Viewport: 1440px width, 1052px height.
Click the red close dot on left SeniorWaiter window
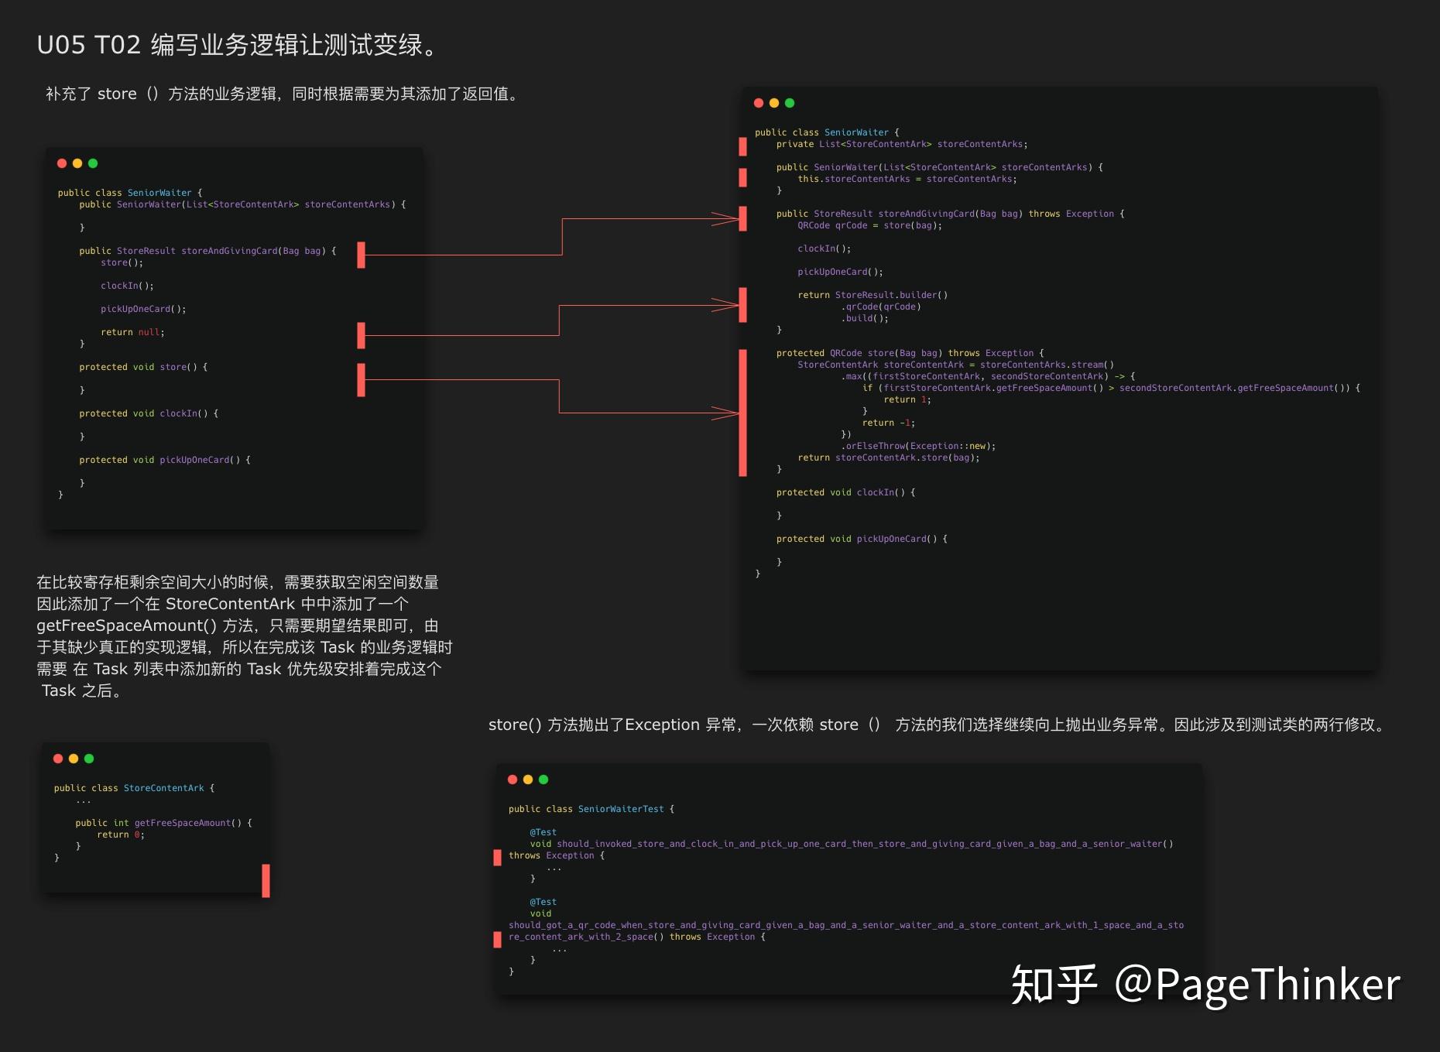(x=62, y=163)
